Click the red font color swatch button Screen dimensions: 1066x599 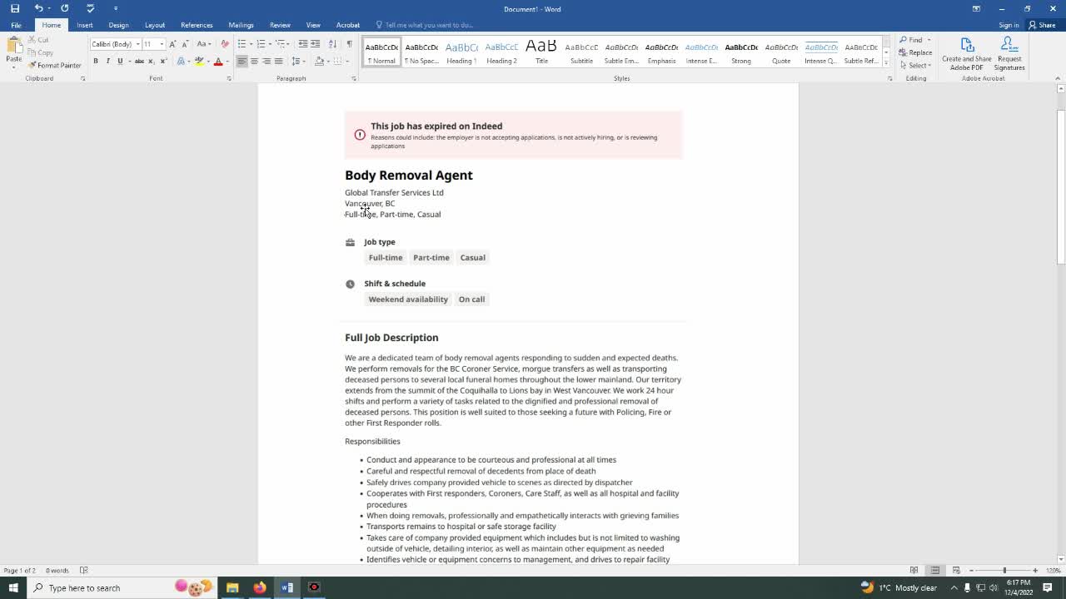(218, 62)
